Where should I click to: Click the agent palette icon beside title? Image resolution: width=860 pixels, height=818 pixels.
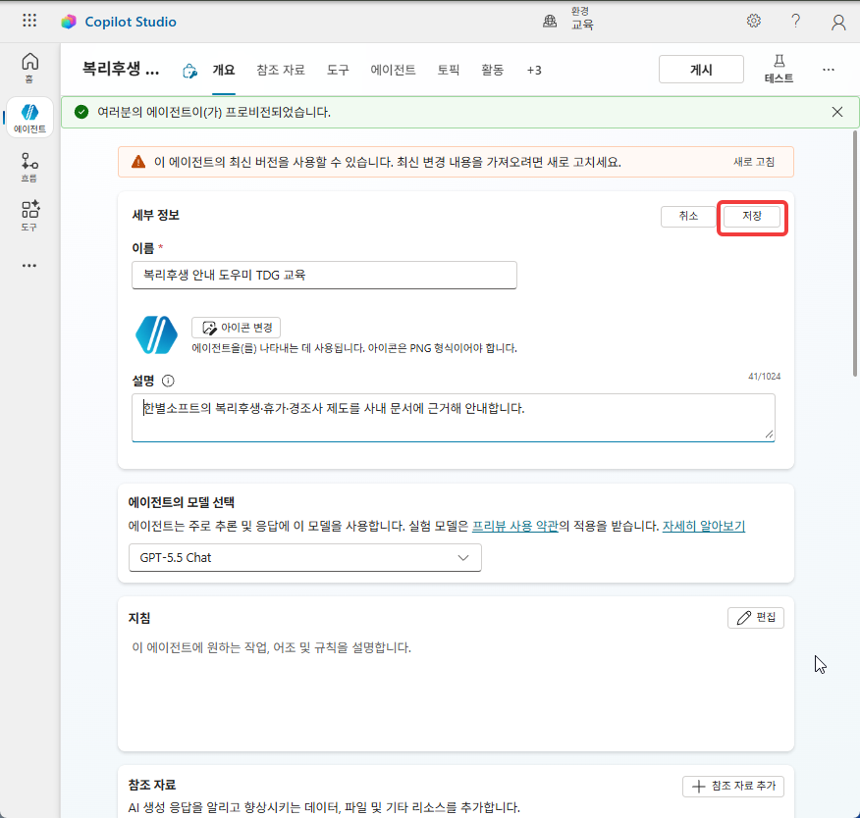[x=189, y=71]
